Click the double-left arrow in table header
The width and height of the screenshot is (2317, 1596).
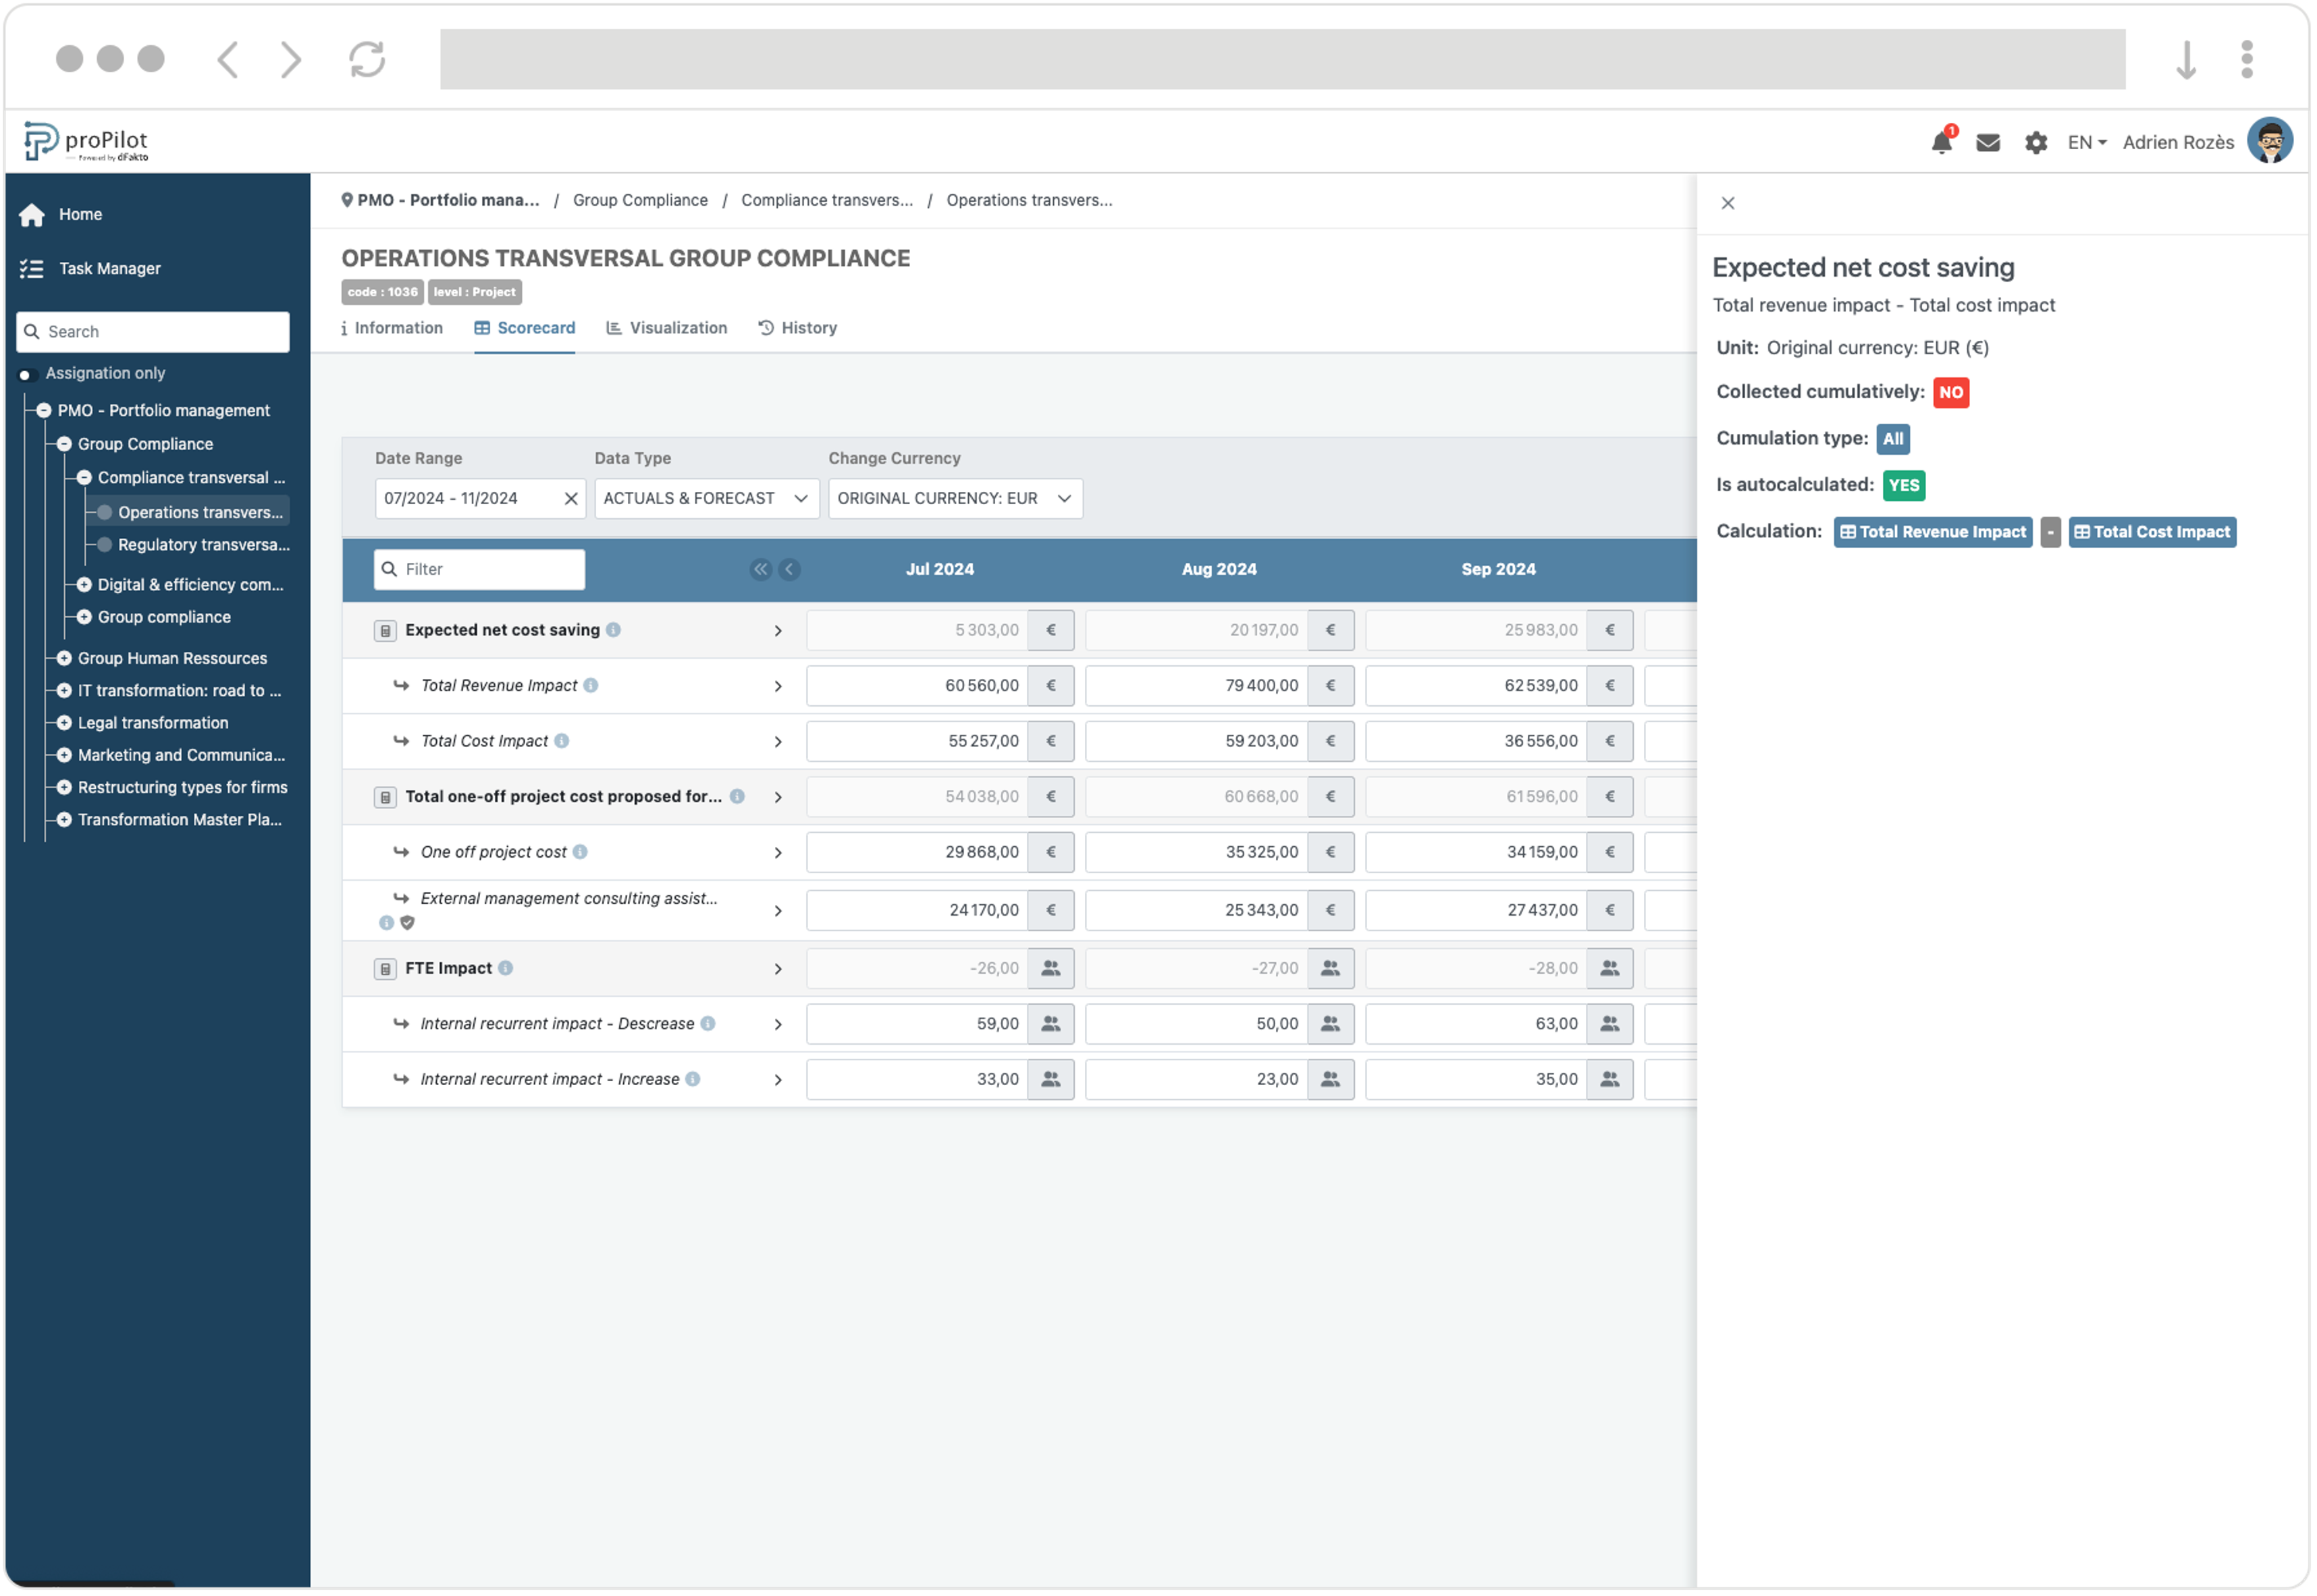tap(760, 569)
